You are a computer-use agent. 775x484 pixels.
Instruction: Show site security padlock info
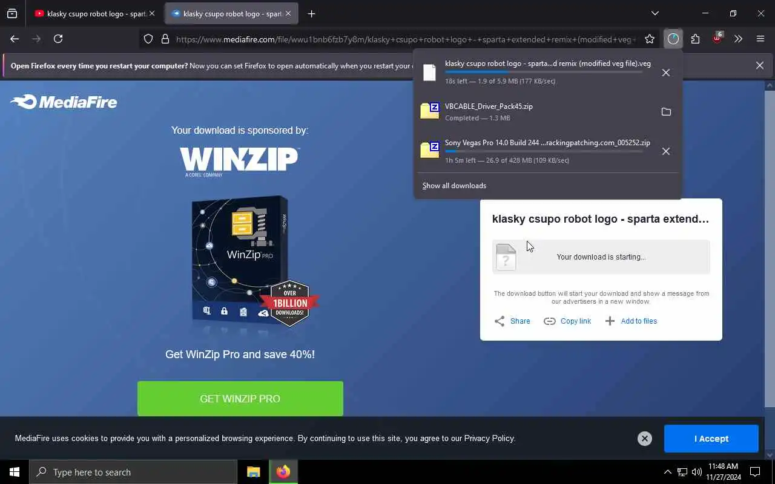165,39
